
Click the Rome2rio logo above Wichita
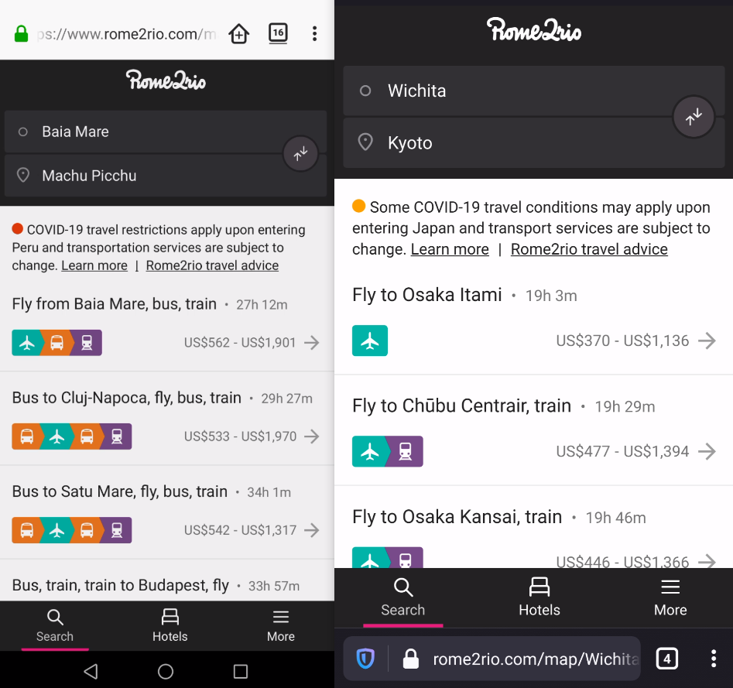[x=534, y=30]
